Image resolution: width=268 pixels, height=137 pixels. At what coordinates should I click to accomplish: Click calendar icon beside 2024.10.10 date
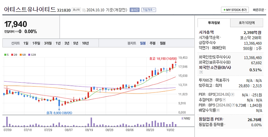pyautogui.click(x=84, y=10)
